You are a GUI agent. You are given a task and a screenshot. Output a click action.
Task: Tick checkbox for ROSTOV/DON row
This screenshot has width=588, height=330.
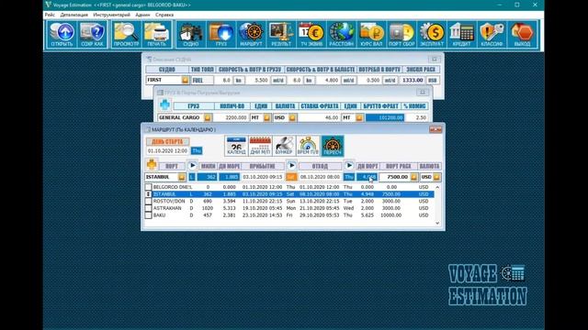coord(148,202)
